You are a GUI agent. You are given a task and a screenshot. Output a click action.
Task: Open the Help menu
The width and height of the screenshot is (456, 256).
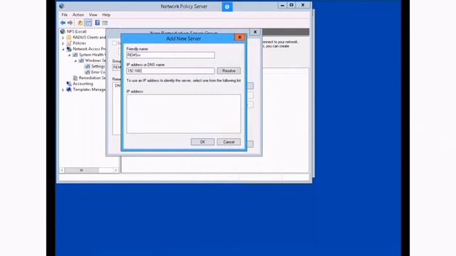[106, 14]
